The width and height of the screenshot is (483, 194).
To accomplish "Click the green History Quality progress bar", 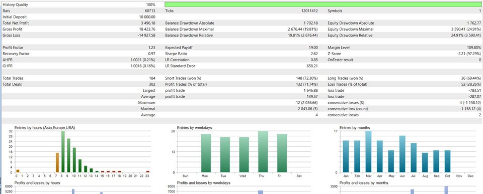I will pos(323,5).
